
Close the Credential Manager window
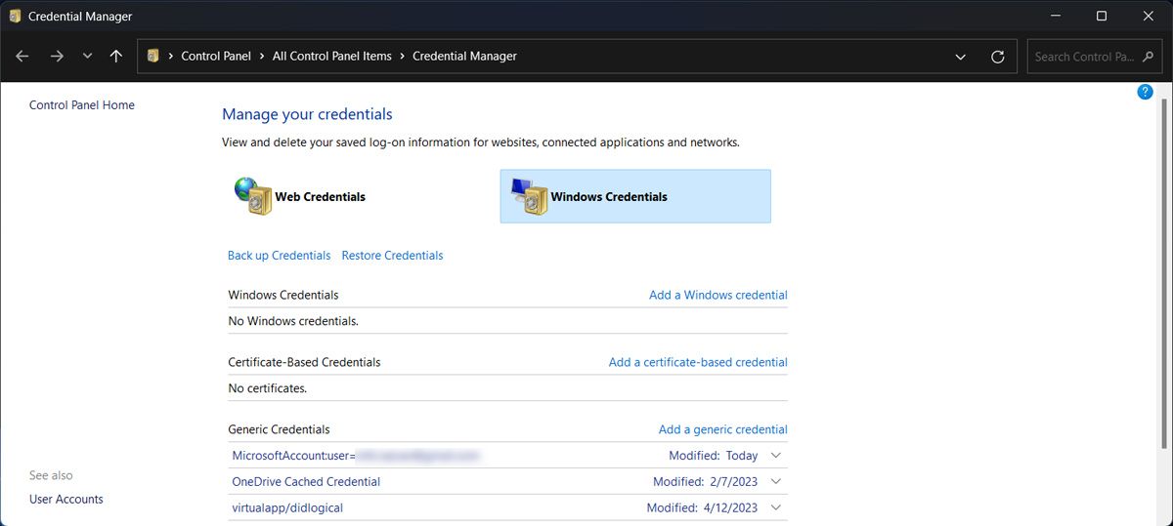[1148, 16]
